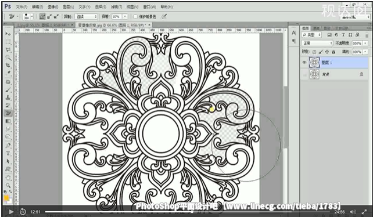
Task: Open the 正常 blend mode dropdown
Action: point(317,44)
